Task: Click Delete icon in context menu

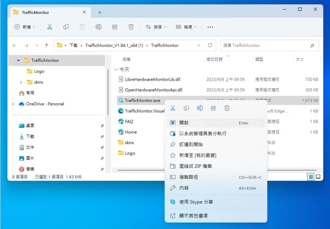Action: coord(227,108)
